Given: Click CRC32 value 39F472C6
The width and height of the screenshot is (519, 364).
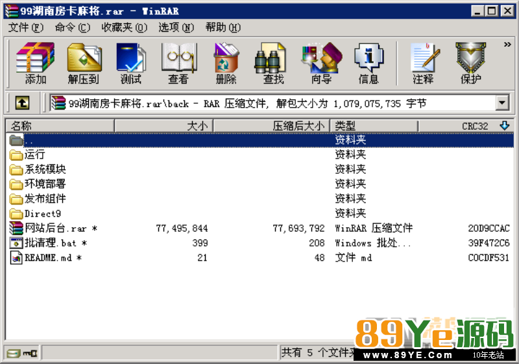Looking at the screenshot, I should coord(489,243).
